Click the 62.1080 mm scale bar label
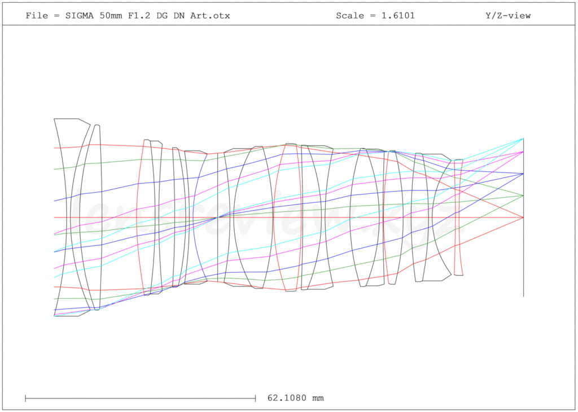The image size is (578, 412). (x=295, y=398)
